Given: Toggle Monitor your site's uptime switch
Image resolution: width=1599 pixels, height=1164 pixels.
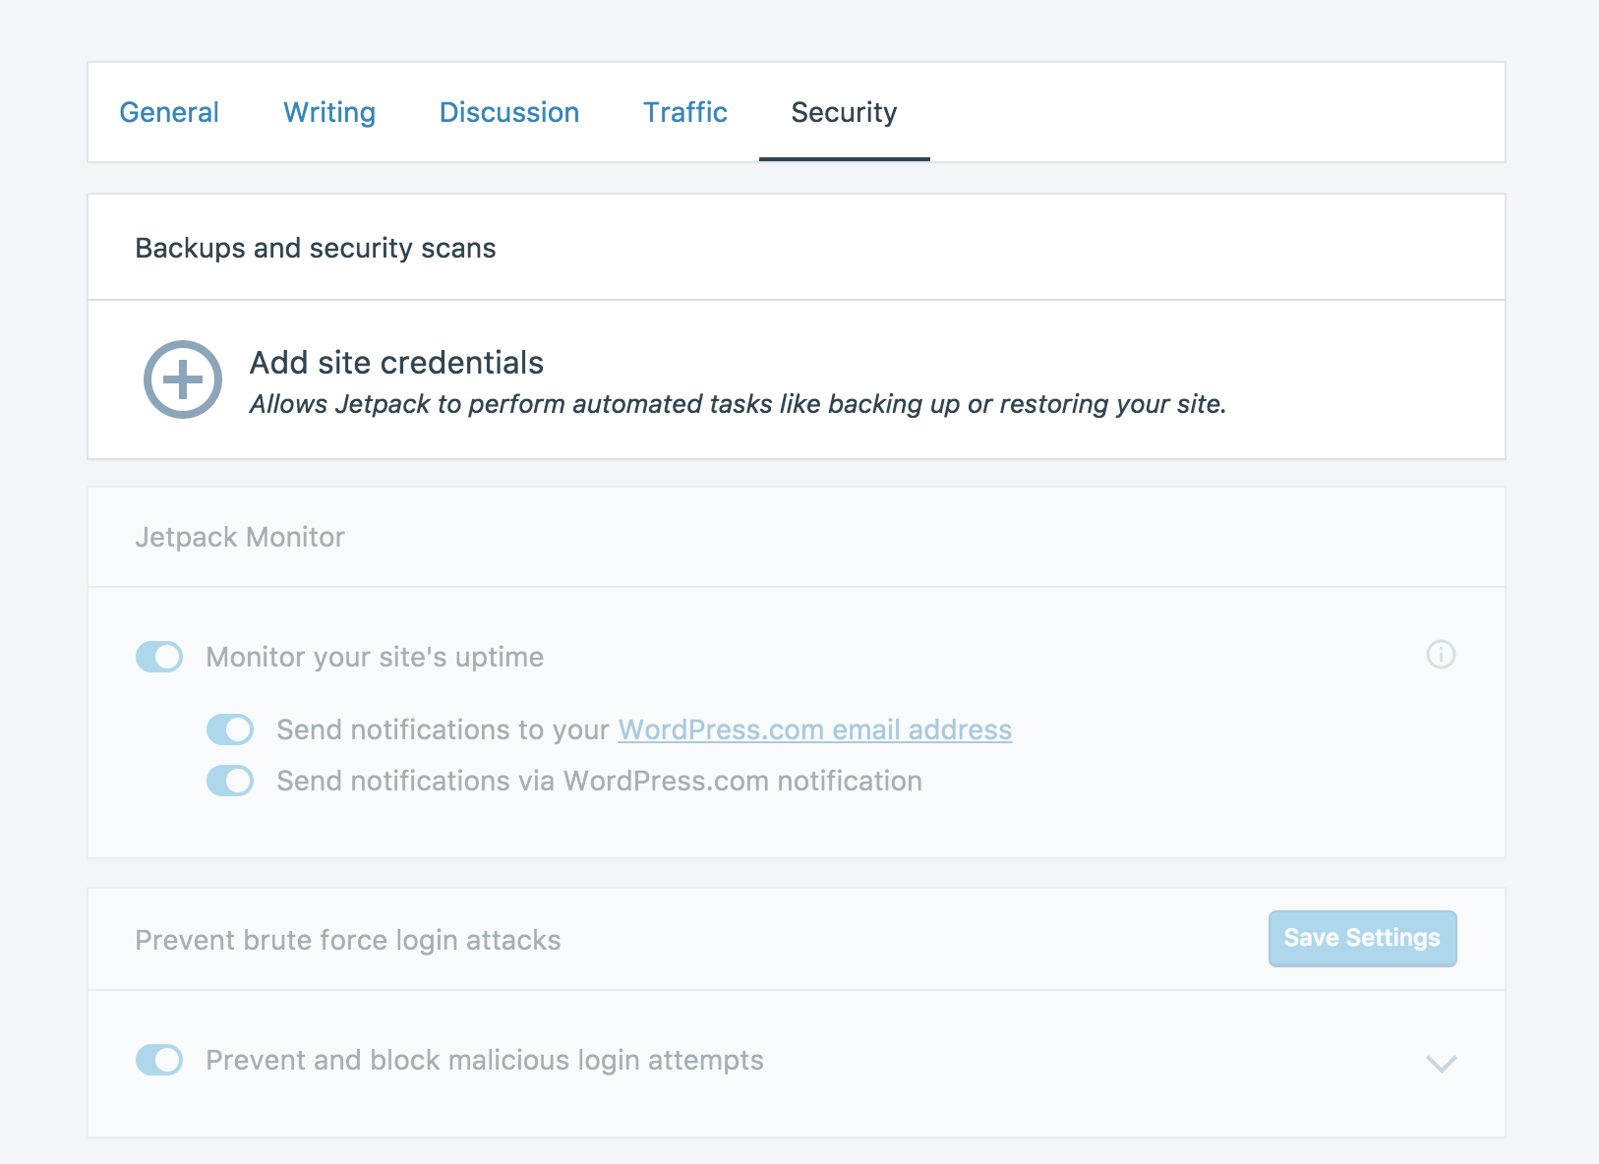Looking at the screenshot, I should tap(159, 657).
